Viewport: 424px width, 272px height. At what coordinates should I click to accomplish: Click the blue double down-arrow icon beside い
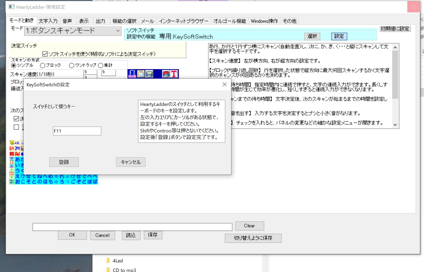pyautogui.click(x=12, y=165)
